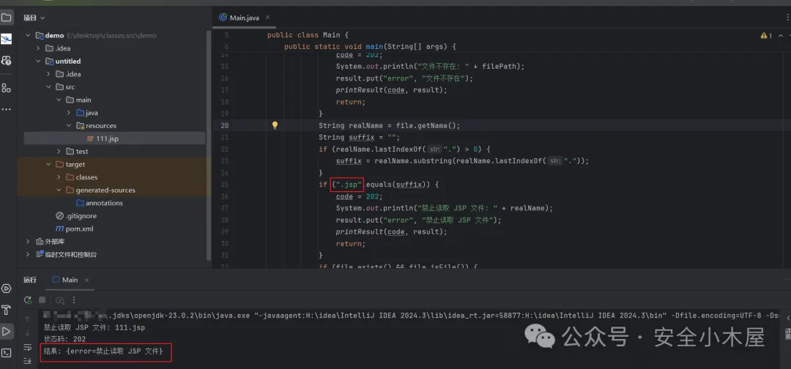Click the Rerun Main icon in run toolbar
The height and width of the screenshot is (369, 791).
(x=28, y=300)
